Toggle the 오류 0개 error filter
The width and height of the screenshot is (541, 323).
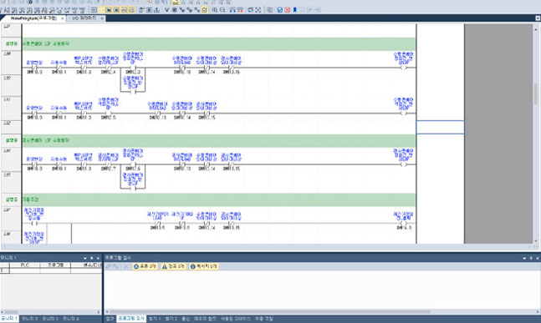pos(145,266)
